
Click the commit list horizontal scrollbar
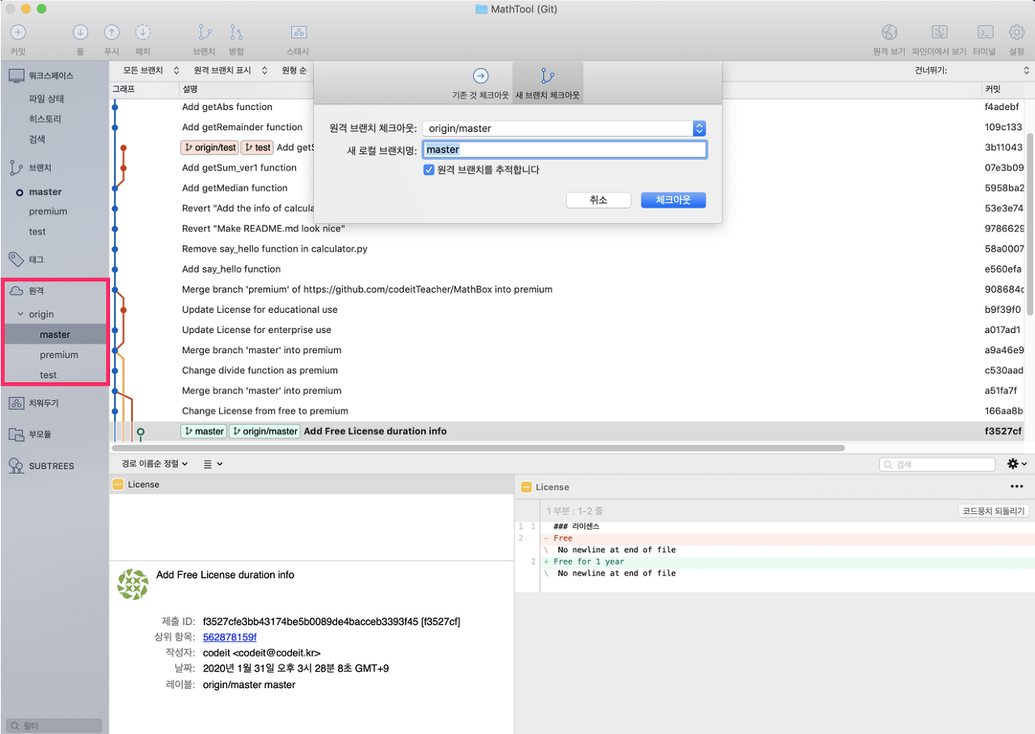(x=478, y=447)
